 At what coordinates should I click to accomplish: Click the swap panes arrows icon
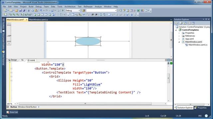22,60
